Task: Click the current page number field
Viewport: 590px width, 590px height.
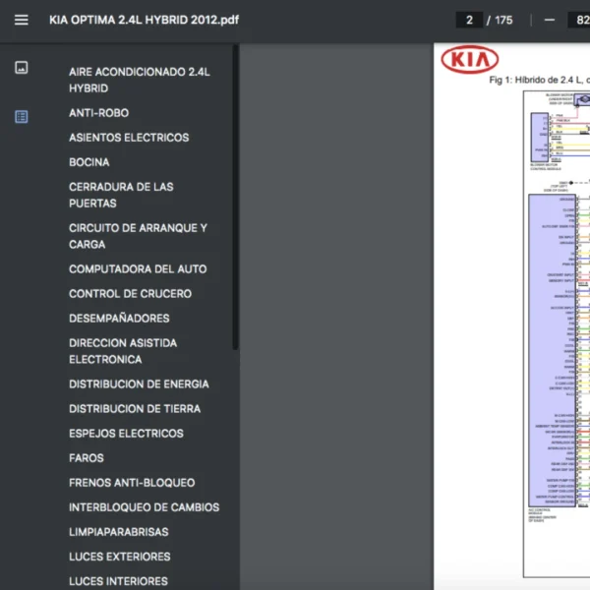Action: (x=469, y=20)
